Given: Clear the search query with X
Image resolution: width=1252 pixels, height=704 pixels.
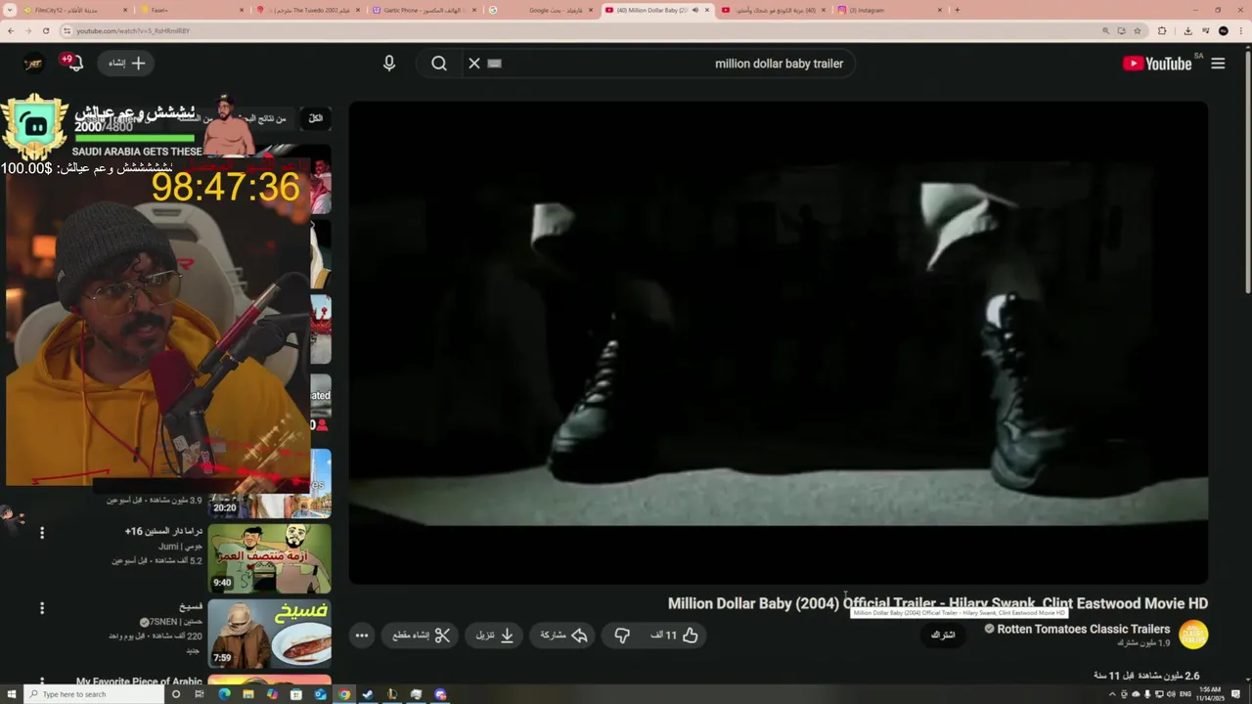Looking at the screenshot, I should click(x=474, y=64).
